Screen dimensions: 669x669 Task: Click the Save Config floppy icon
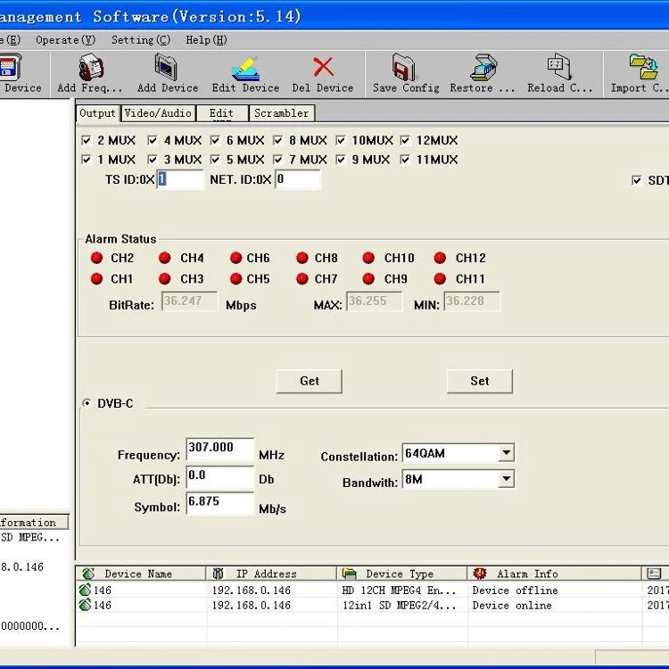point(405,69)
